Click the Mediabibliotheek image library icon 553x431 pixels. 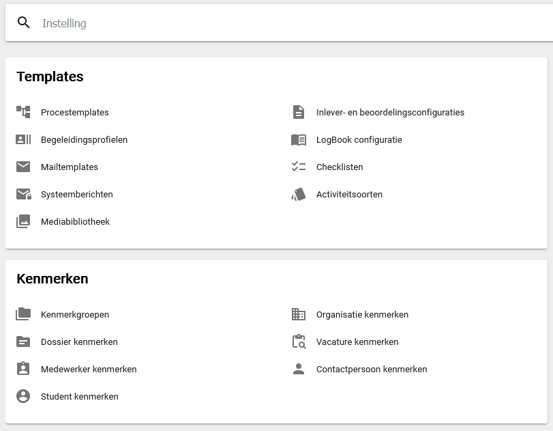pyautogui.click(x=23, y=221)
